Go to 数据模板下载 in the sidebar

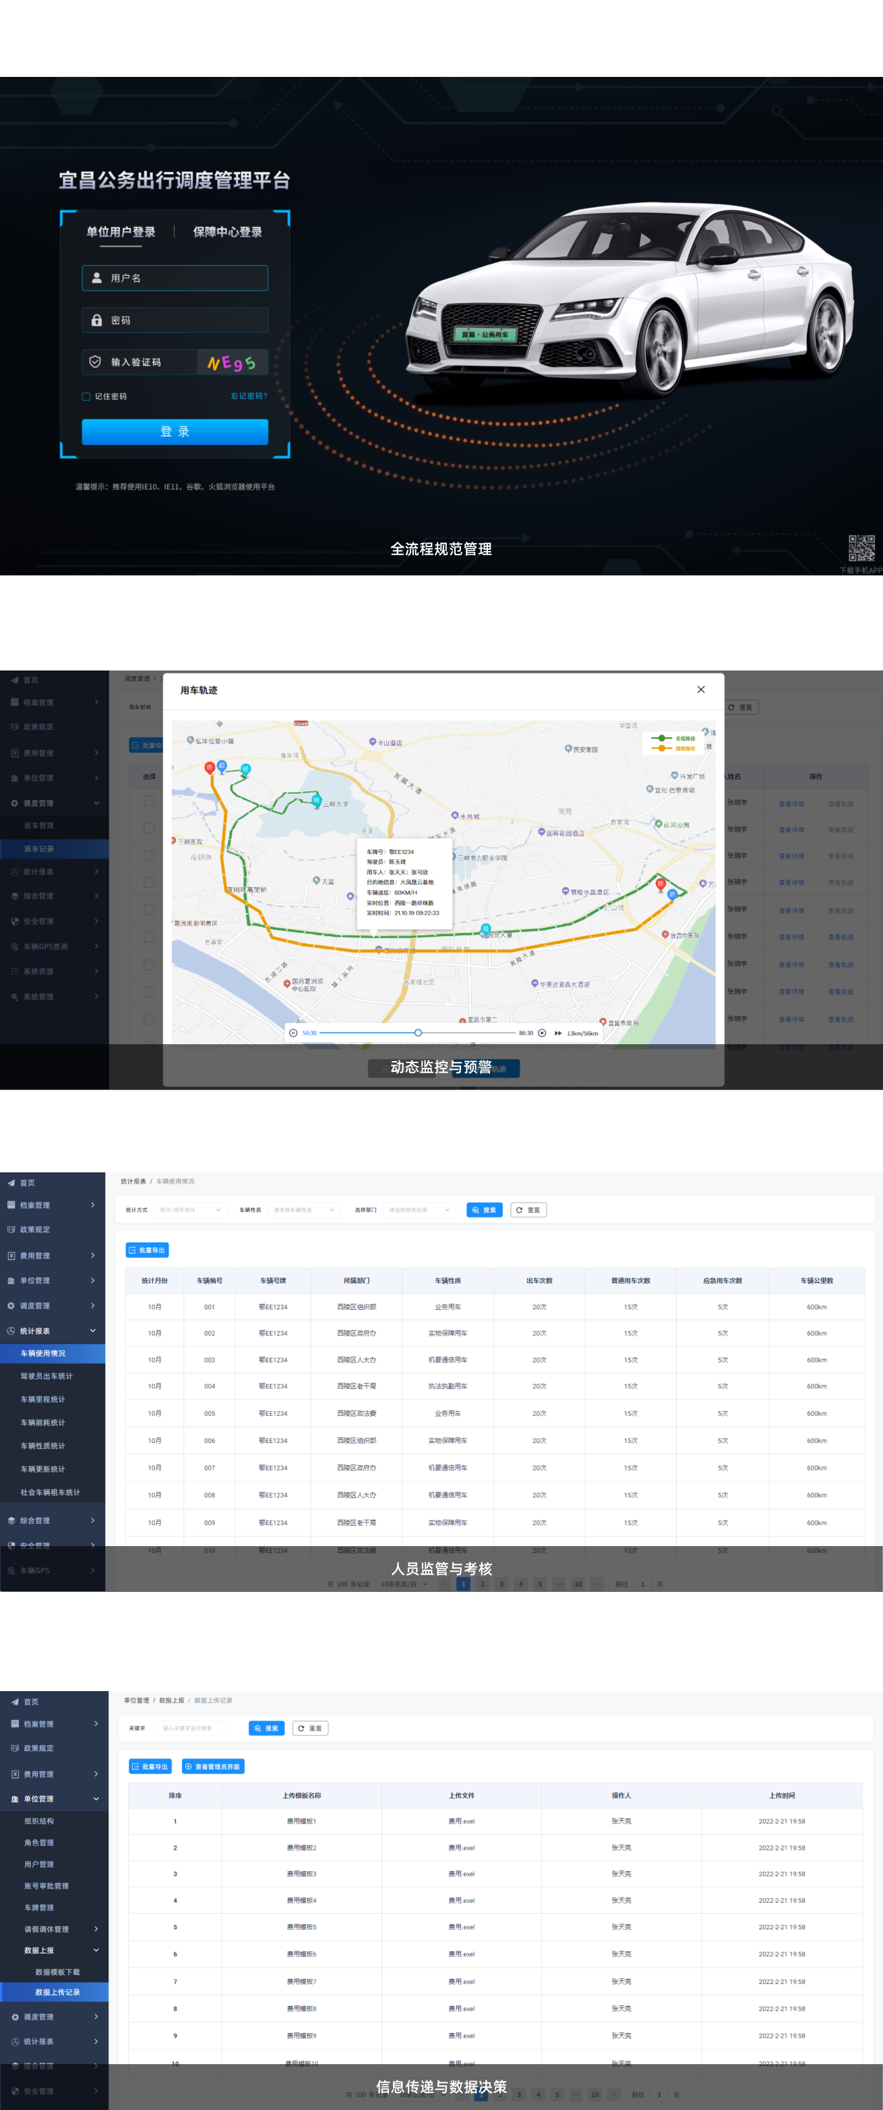(x=57, y=1972)
